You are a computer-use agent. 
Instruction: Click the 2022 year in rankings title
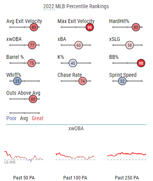(49, 6)
